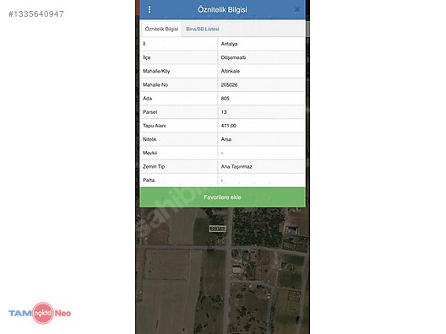The width and height of the screenshot is (446, 334).
Task: Click the Zemin Tip row label
Action: click(154, 166)
